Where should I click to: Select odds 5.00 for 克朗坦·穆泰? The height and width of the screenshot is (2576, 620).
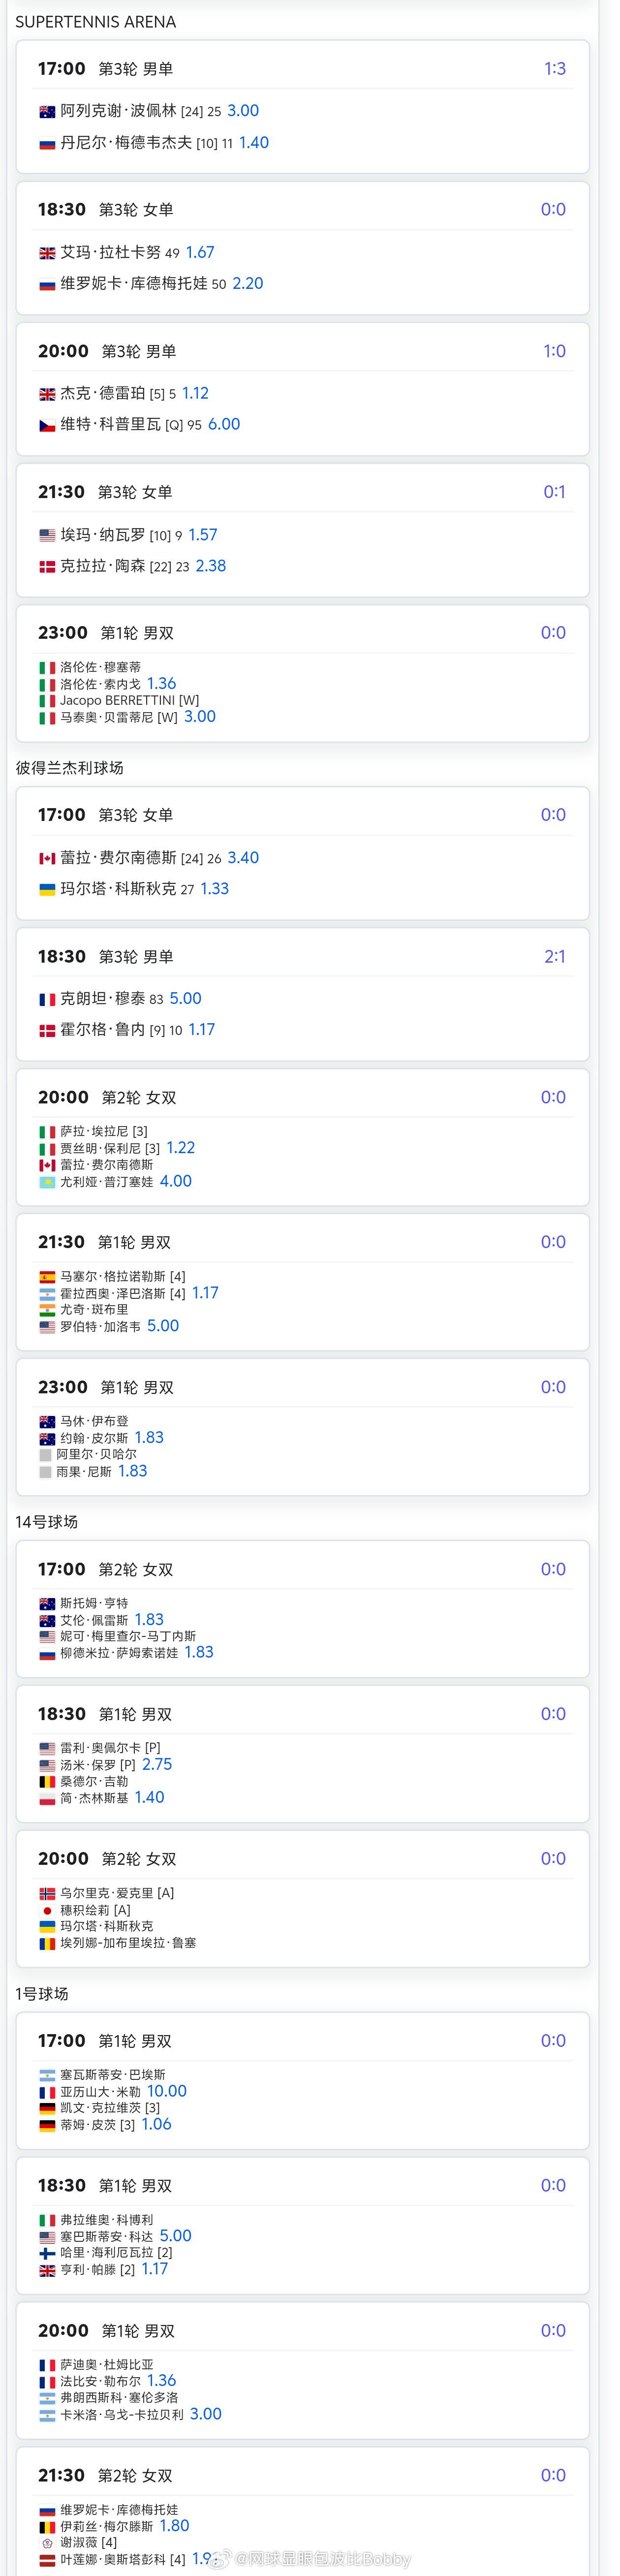185,999
